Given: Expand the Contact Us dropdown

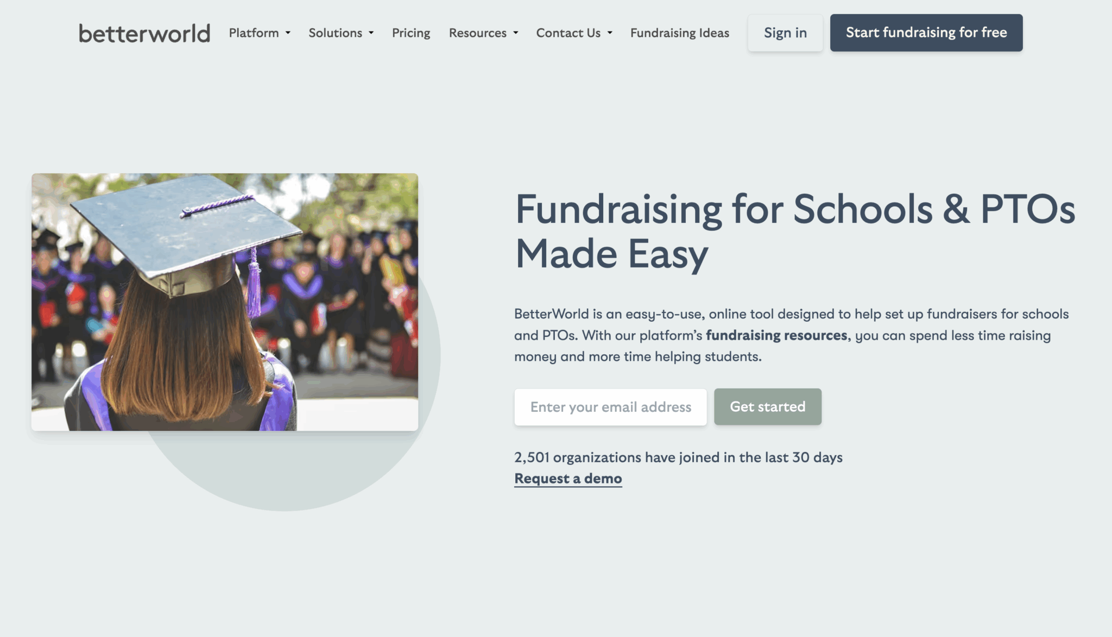Looking at the screenshot, I should (x=568, y=33).
